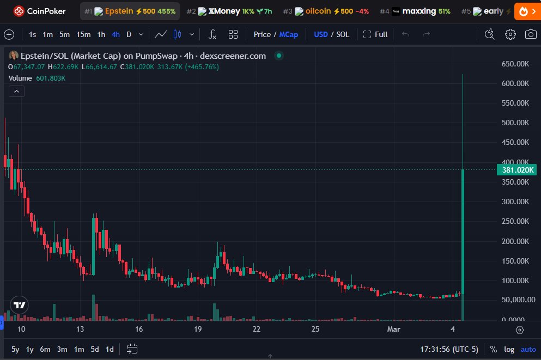
Task: Select candlestick chart style
Action: [178, 34]
